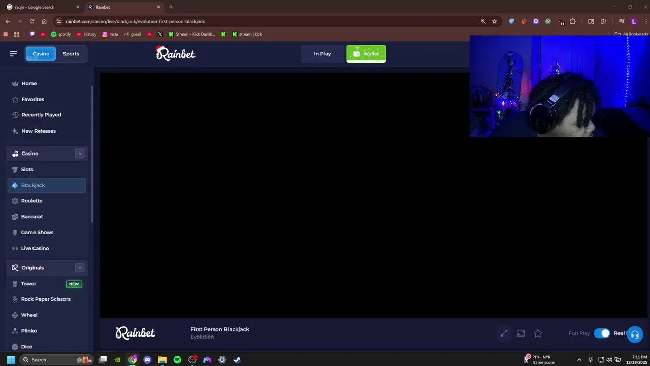The image size is (650, 366).
Task: Open the spotify bookmark
Action: [61, 34]
